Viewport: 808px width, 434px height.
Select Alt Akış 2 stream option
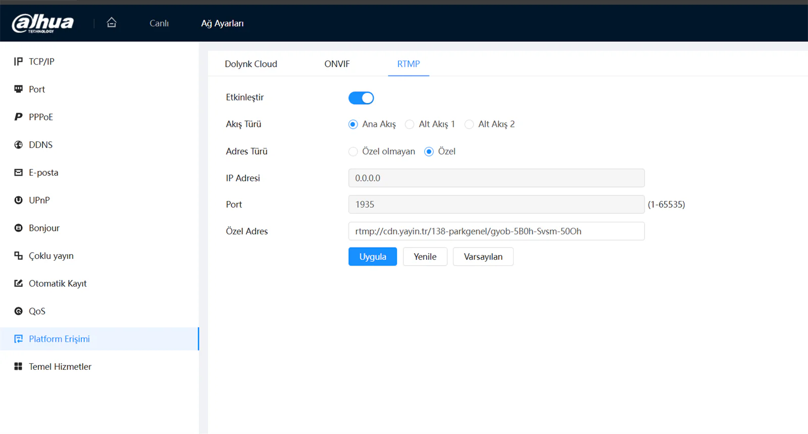pos(469,124)
